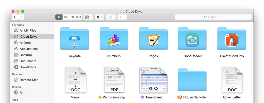Click the Edit Tags toolbar button

pyautogui.click(x=122, y=17)
